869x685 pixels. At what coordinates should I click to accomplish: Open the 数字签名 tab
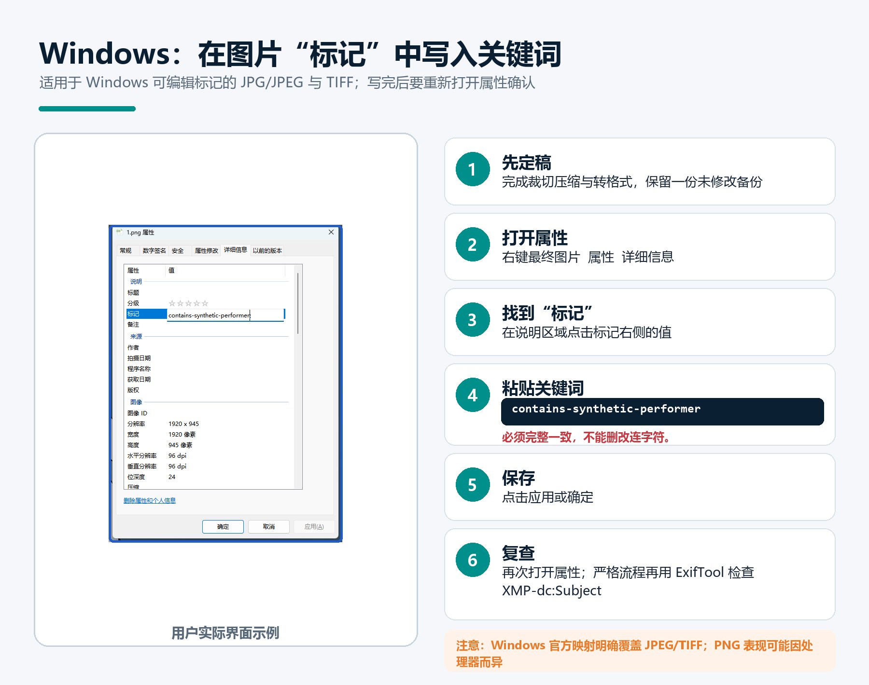click(154, 250)
